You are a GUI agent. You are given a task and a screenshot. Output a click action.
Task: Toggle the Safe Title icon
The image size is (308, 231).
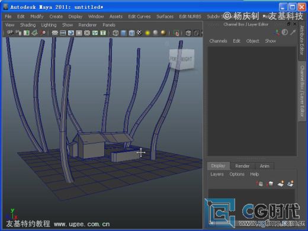pos(103,33)
